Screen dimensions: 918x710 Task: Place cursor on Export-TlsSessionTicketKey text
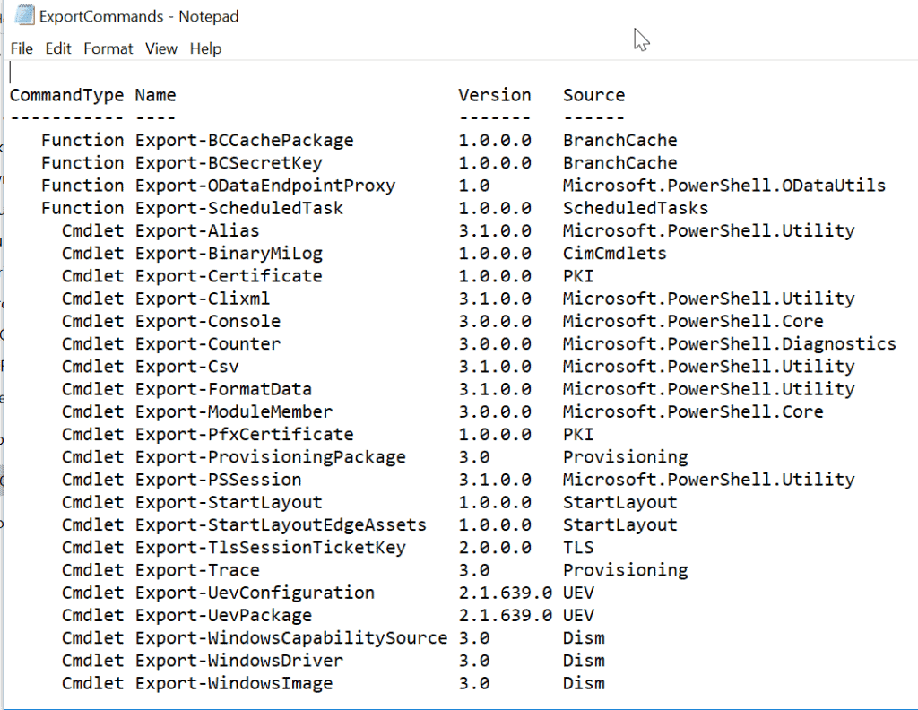pos(270,548)
